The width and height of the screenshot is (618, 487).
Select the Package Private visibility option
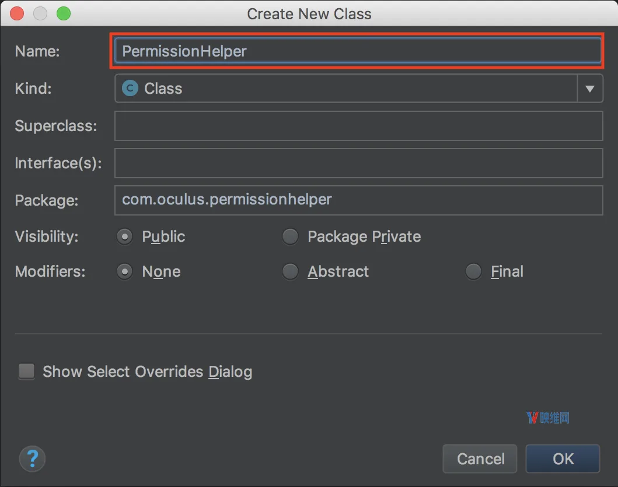click(x=291, y=237)
